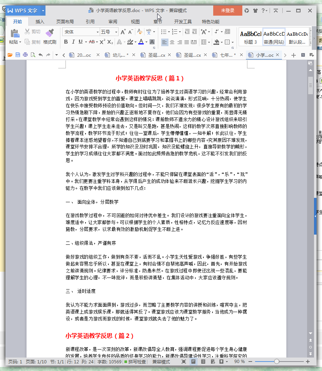Open the font name dropdown (宋体)
Screen dimensions: 322x371
pos(98,32)
